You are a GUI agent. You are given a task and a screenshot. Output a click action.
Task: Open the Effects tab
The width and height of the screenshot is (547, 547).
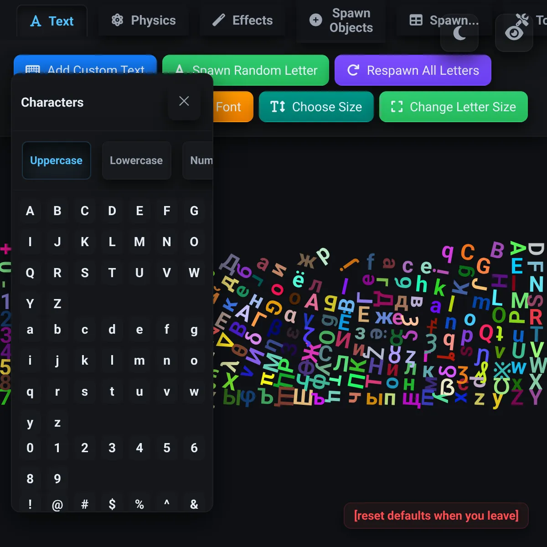(x=243, y=21)
